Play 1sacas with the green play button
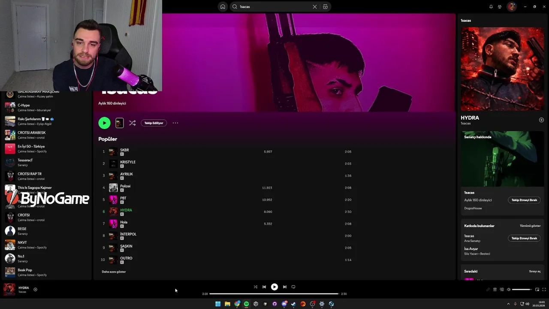The height and width of the screenshot is (309, 549). 104,123
